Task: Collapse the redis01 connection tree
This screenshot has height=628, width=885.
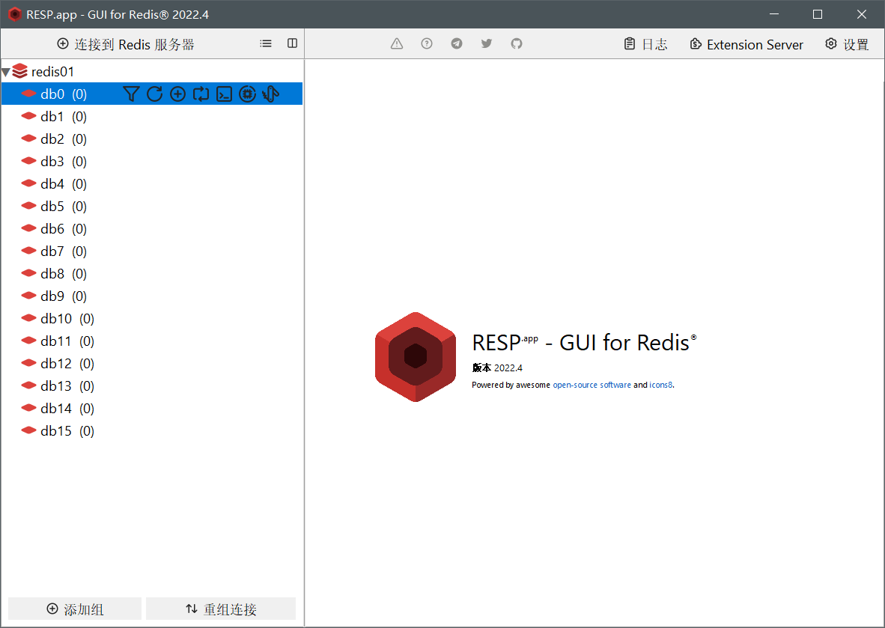Action: [x=6, y=72]
